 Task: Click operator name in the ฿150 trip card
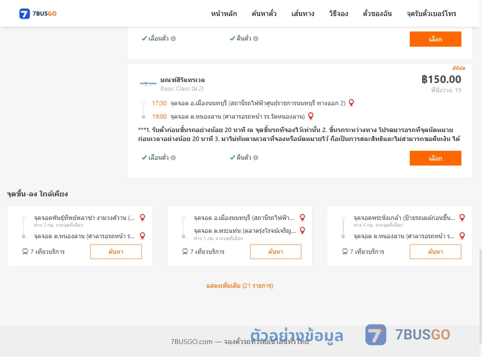coord(182,80)
